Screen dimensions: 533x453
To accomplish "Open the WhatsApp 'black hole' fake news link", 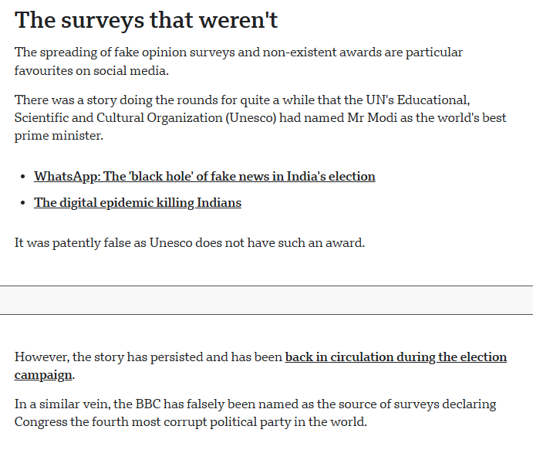I will [204, 176].
